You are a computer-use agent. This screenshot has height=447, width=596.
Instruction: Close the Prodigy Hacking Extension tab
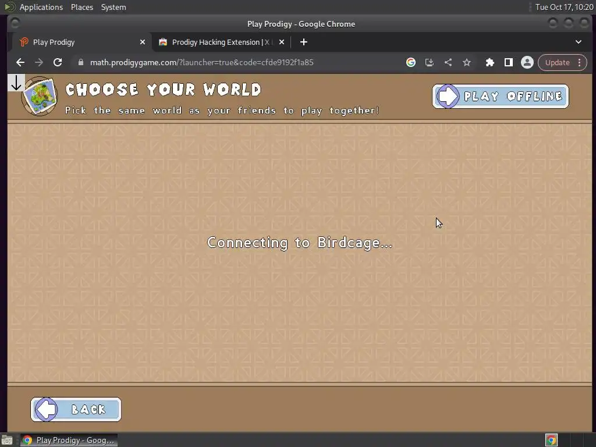tap(282, 42)
